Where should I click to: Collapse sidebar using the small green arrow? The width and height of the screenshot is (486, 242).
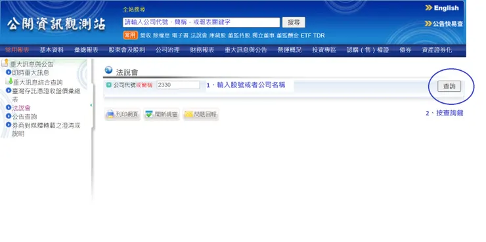(91, 105)
